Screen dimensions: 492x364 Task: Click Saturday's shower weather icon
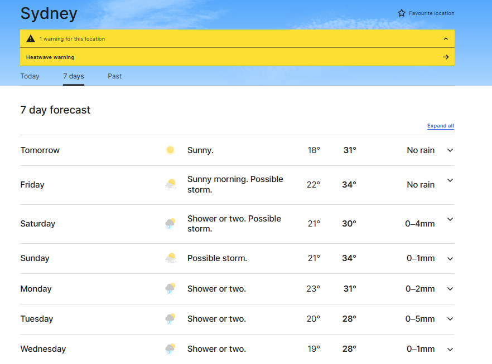[x=171, y=224]
